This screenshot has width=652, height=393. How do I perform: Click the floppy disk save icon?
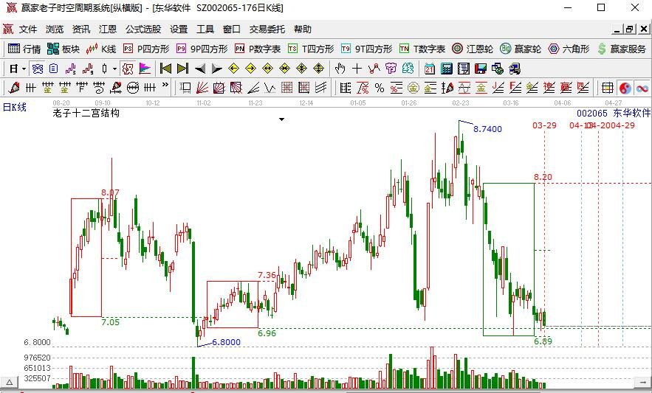tap(480, 69)
